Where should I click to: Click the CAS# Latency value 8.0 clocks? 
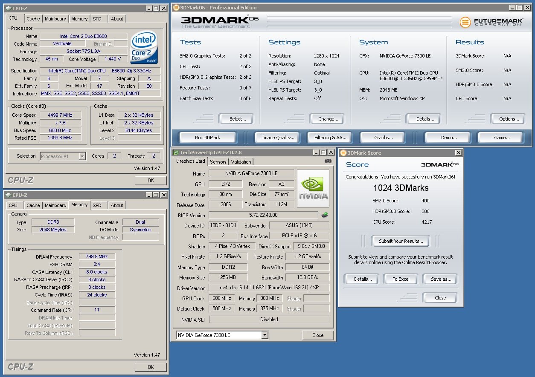point(97,272)
